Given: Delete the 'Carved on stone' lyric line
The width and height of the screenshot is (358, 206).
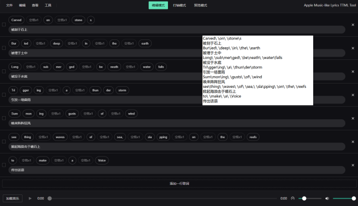Looking at the screenshot, I should point(353,25).
